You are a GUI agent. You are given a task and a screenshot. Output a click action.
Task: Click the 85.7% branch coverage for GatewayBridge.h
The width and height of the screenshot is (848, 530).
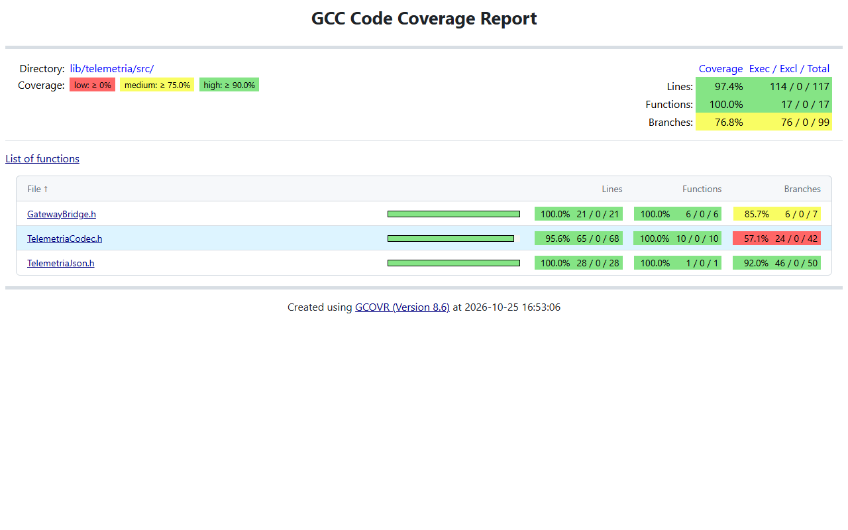pyautogui.click(x=756, y=214)
